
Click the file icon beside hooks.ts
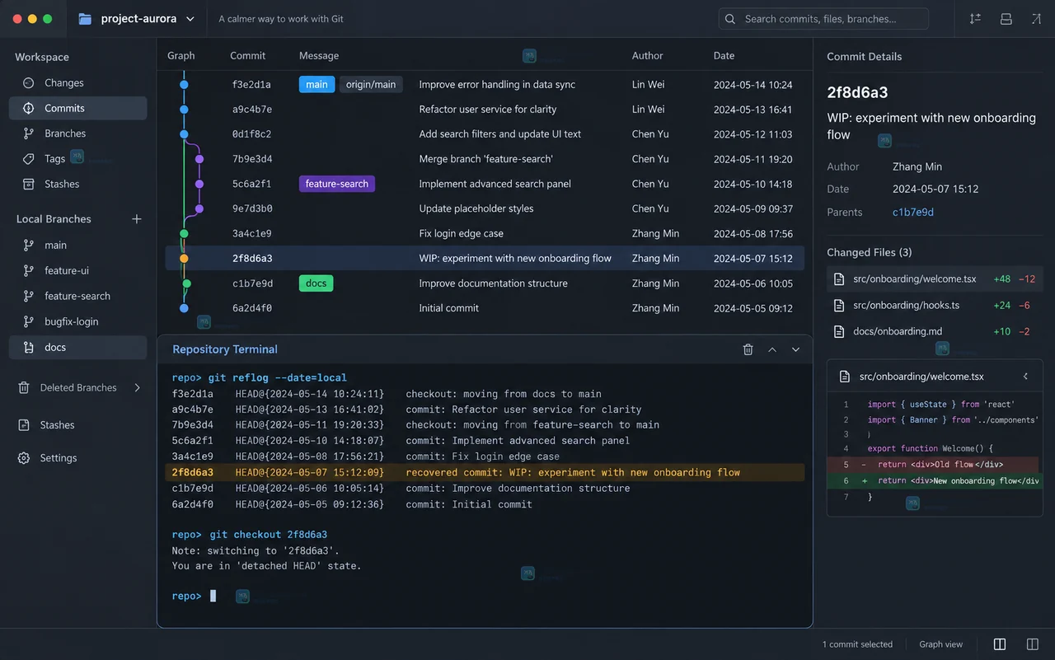(839, 305)
